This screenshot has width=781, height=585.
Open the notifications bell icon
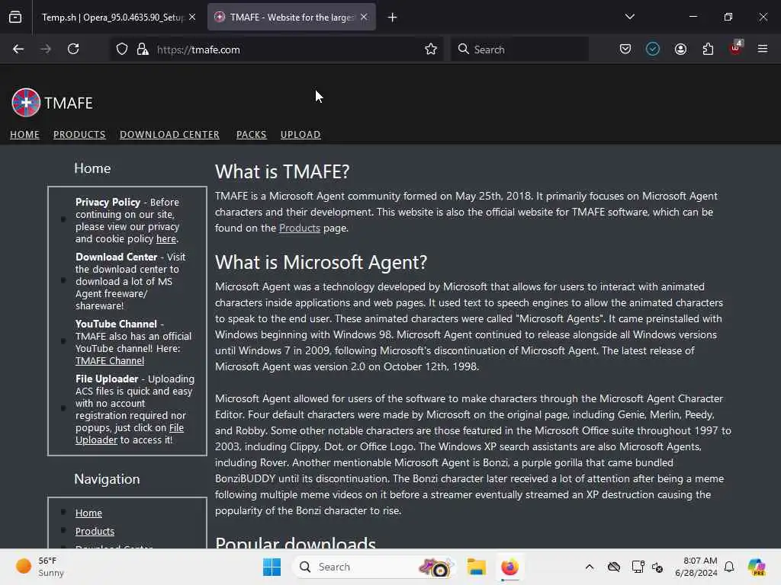tap(729, 567)
